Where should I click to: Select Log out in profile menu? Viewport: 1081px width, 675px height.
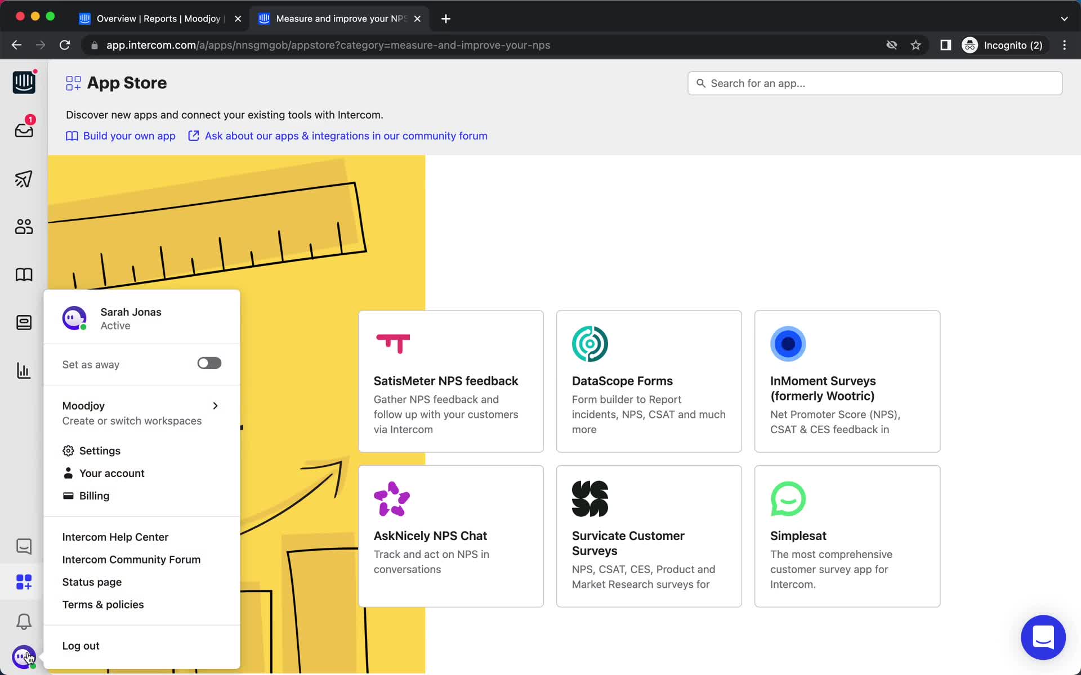(x=81, y=646)
